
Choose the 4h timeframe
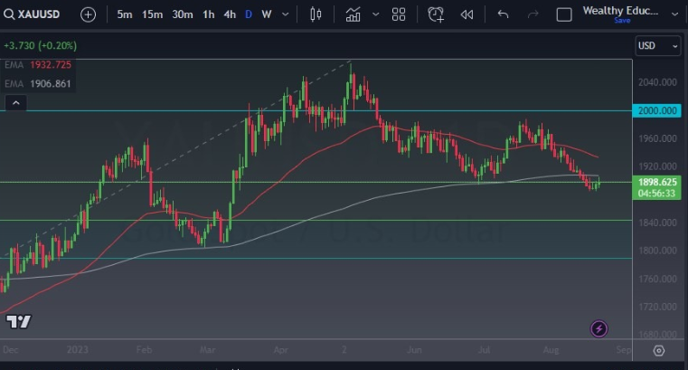pos(230,14)
